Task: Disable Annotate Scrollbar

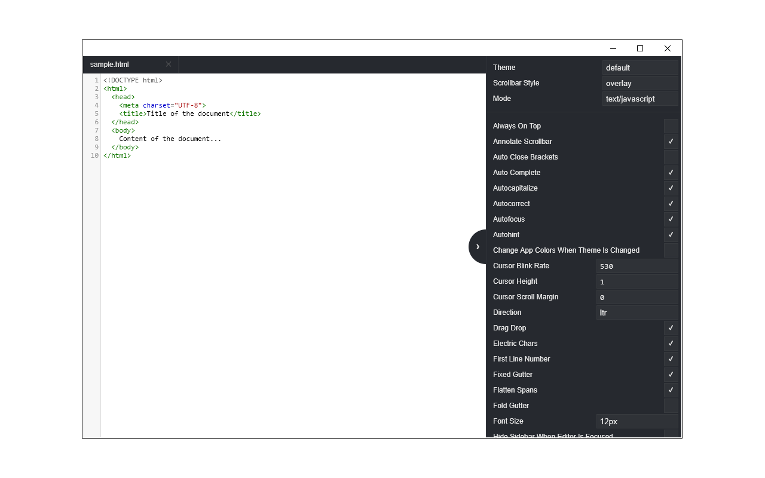Action: click(671, 141)
